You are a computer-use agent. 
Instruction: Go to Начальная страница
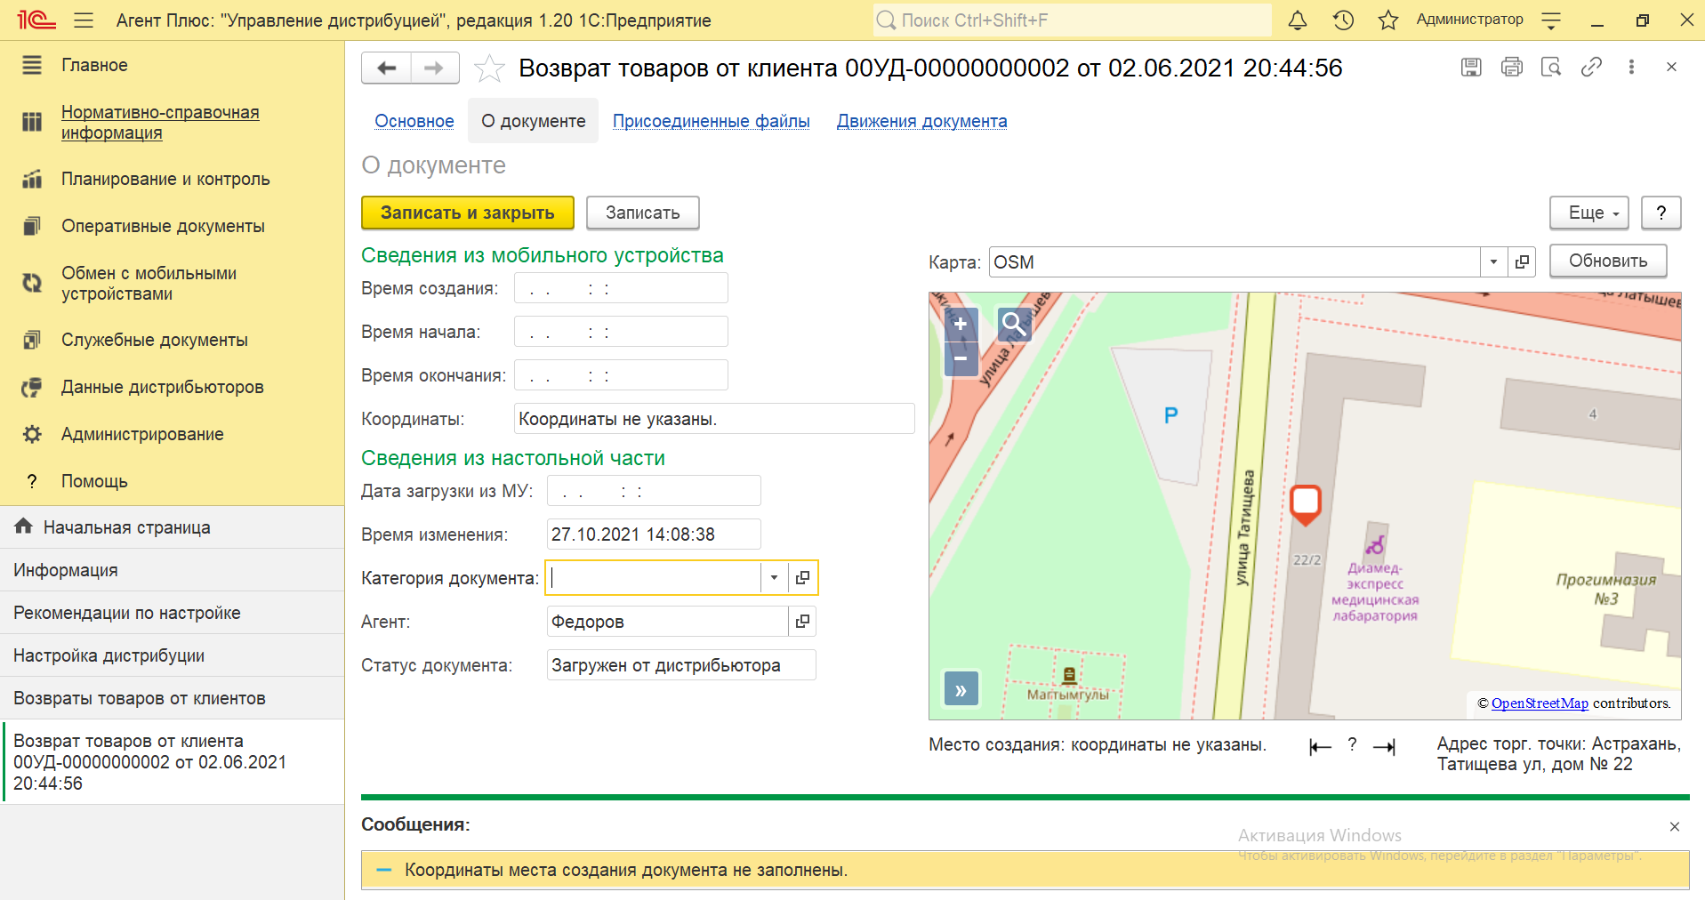point(172,527)
